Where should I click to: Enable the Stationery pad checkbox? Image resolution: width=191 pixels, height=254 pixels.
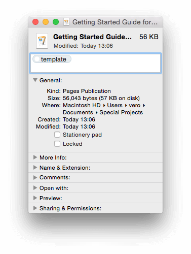point(57,135)
